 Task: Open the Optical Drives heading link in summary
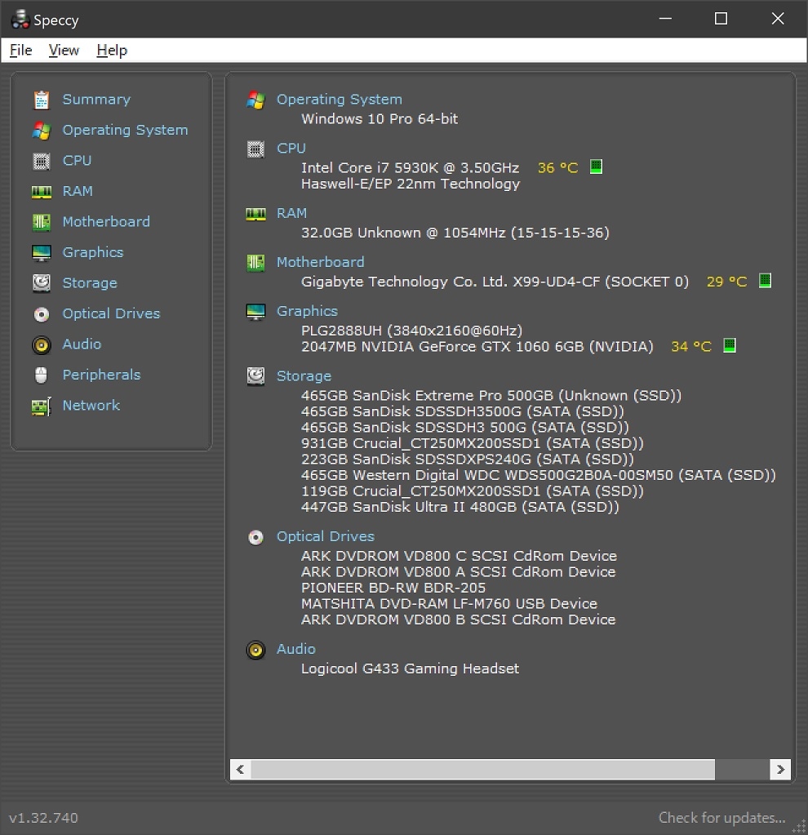(326, 536)
